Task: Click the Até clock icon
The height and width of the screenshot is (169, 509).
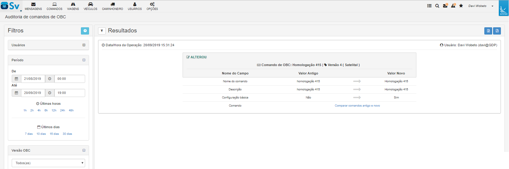Action: pos(50,93)
